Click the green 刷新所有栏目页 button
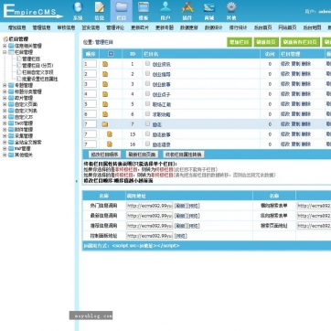The width and height of the screenshot is (331, 331). click(300, 42)
